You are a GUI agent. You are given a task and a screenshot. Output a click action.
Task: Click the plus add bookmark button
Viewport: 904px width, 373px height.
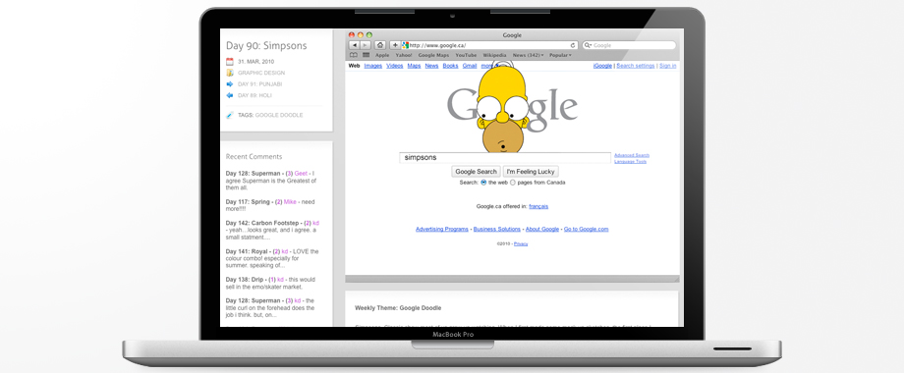coord(395,45)
